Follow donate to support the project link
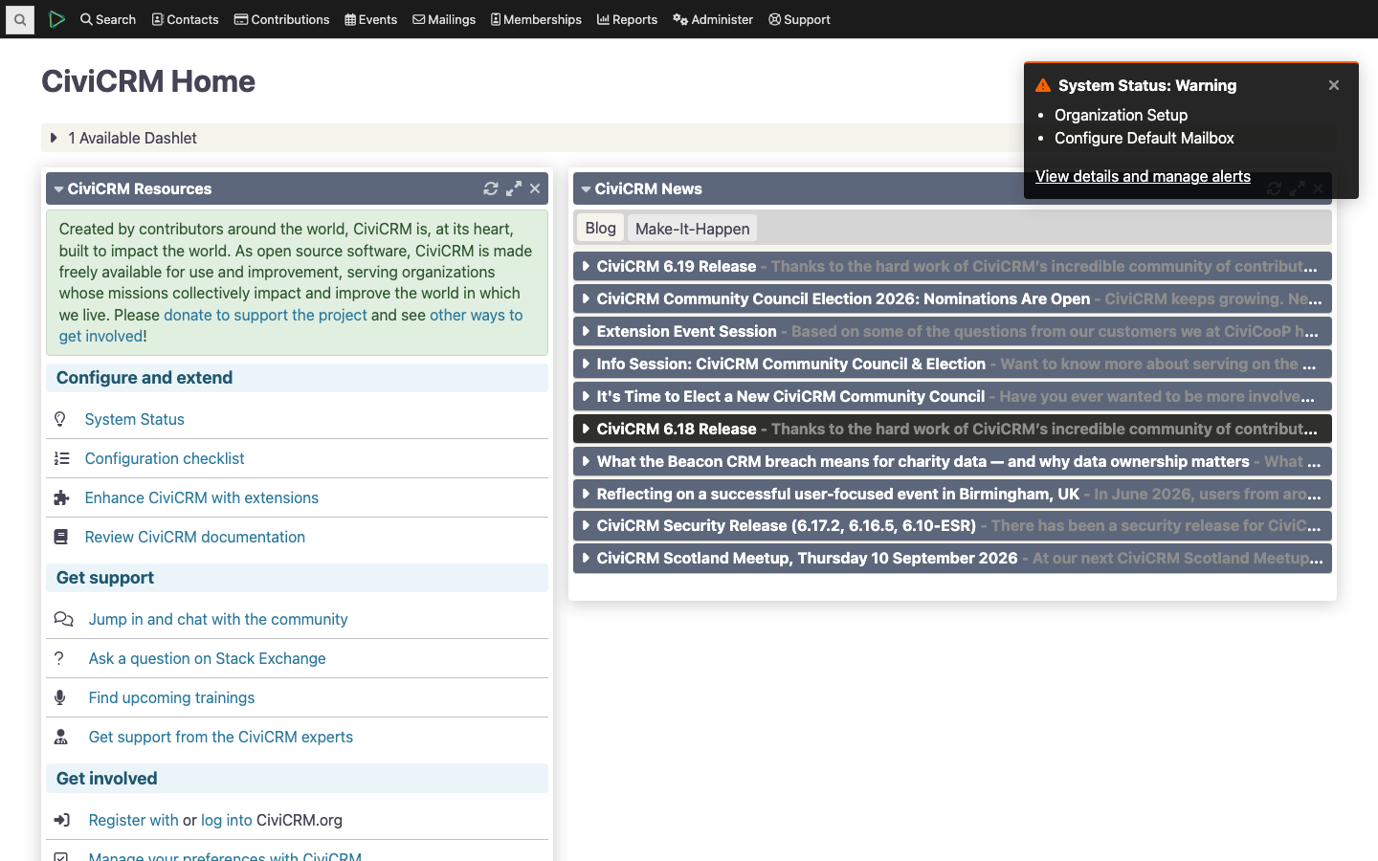 (265, 315)
